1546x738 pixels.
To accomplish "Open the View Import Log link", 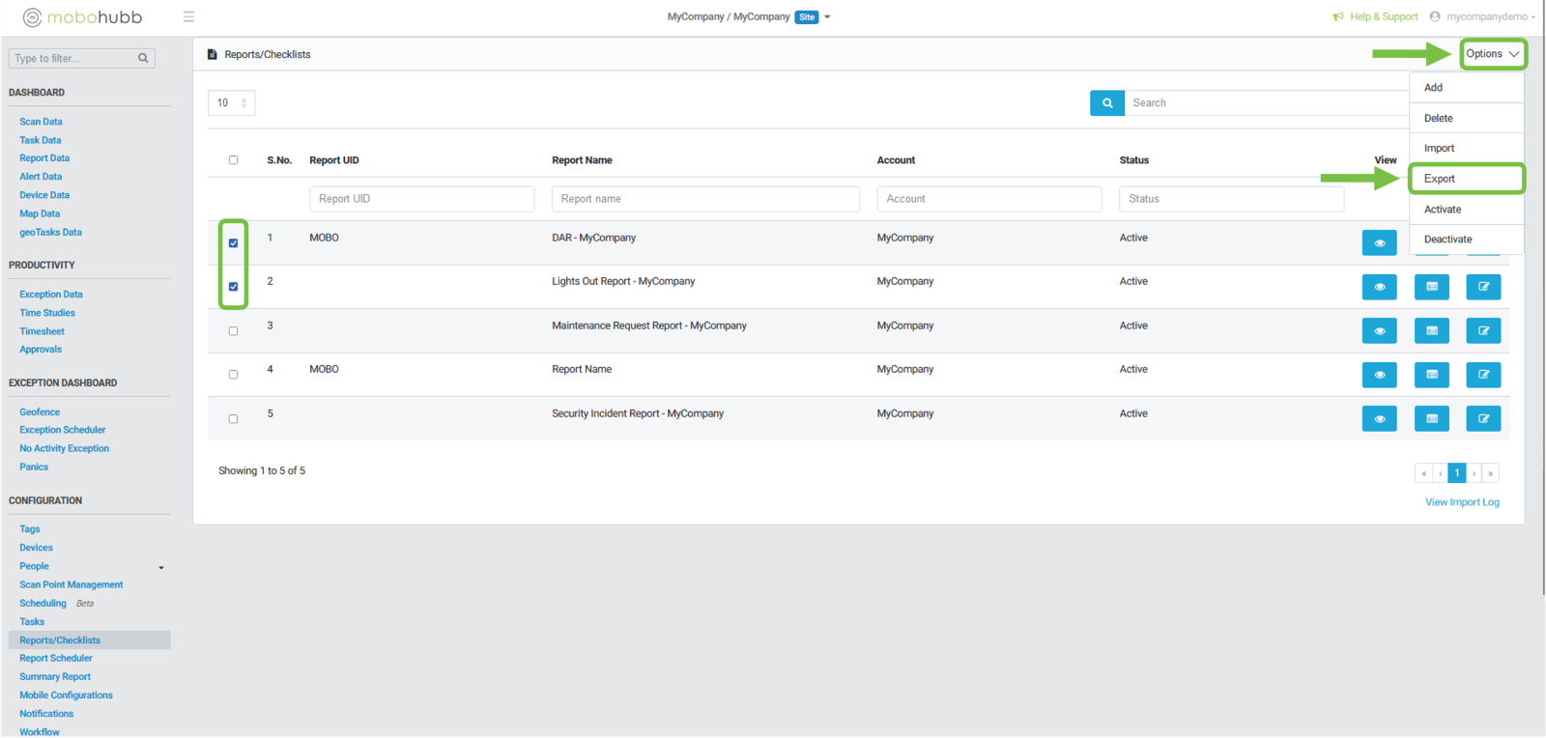I will 1462,502.
